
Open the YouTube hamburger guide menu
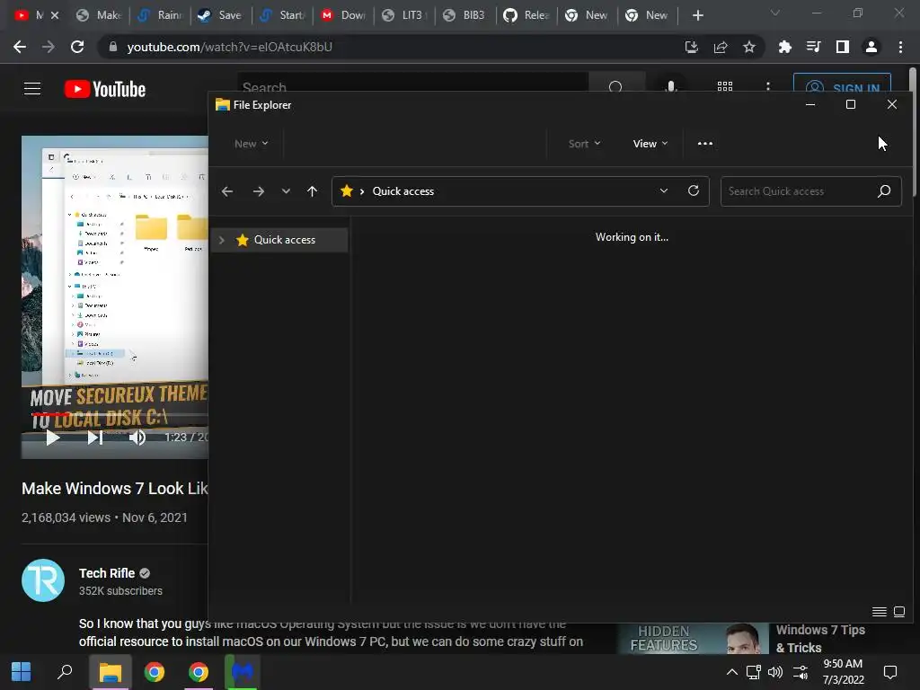pyautogui.click(x=32, y=89)
